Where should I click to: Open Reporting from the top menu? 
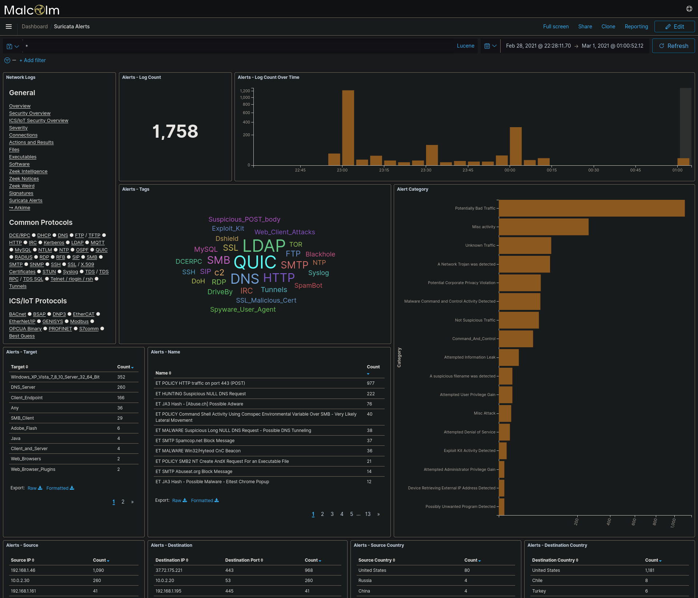click(x=636, y=26)
